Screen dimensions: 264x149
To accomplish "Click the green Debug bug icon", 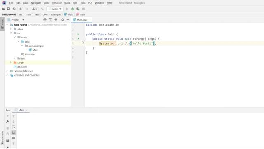I will pyautogui.click(x=73, y=9).
